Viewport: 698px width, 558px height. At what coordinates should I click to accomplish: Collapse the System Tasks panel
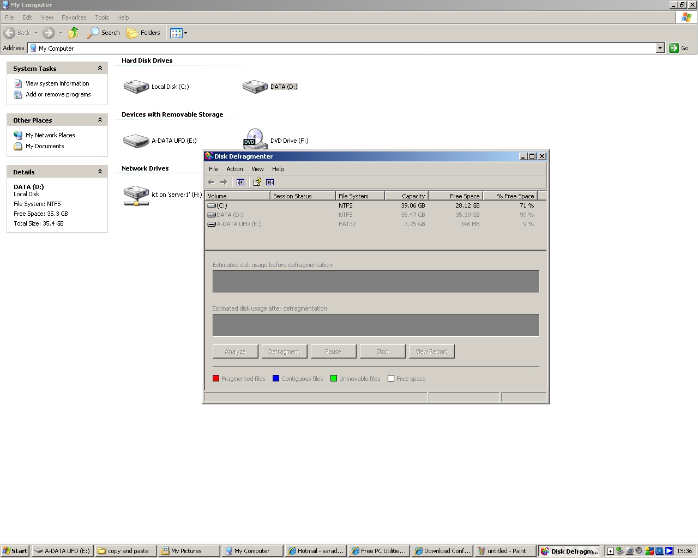click(x=99, y=68)
